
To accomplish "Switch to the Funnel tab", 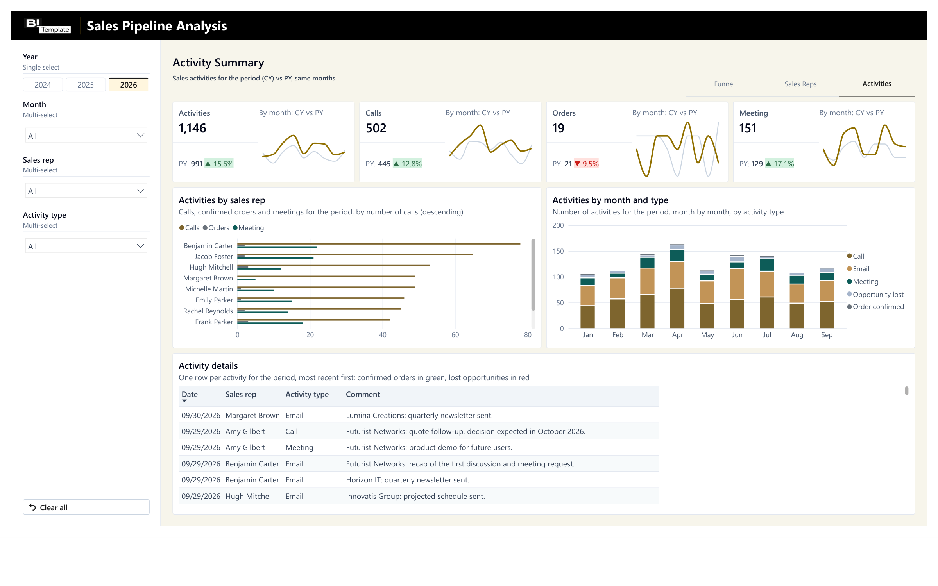I will pos(724,84).
